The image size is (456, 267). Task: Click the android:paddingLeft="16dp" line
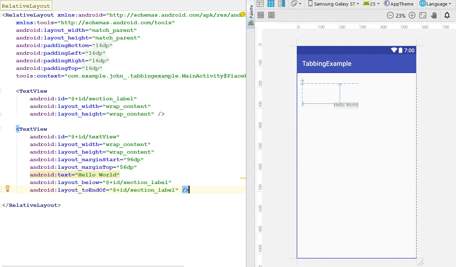click(61, 53)
